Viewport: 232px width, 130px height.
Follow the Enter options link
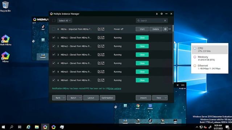click(x=115, y=88)
